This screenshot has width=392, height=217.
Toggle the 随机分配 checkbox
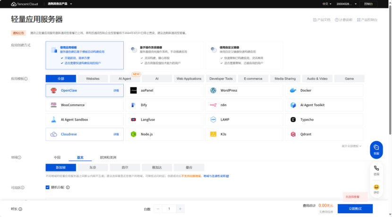tap(48, 187)
